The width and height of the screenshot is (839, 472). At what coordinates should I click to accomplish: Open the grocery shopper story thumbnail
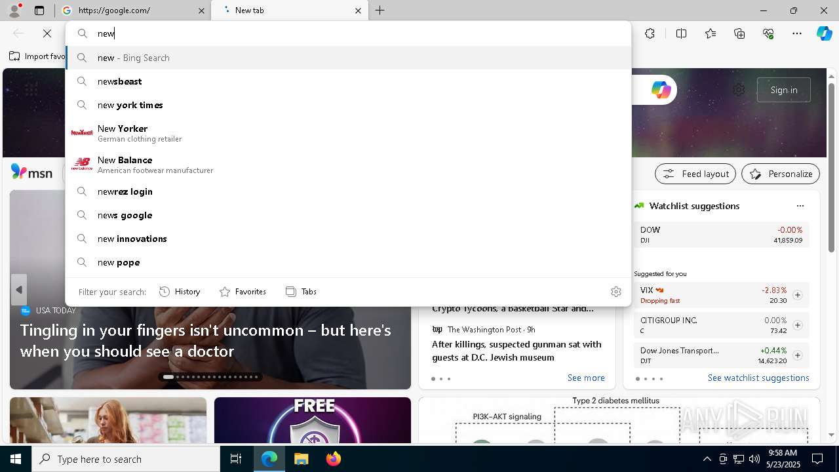(x=108, y=420)
